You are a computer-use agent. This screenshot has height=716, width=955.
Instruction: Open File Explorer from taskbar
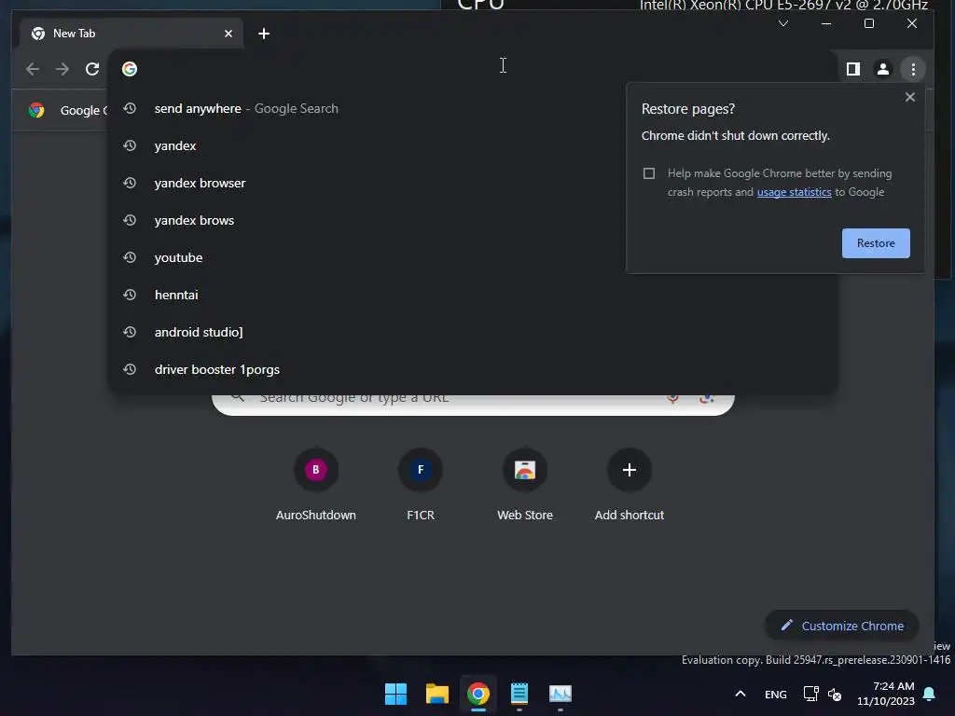[436, 694]
